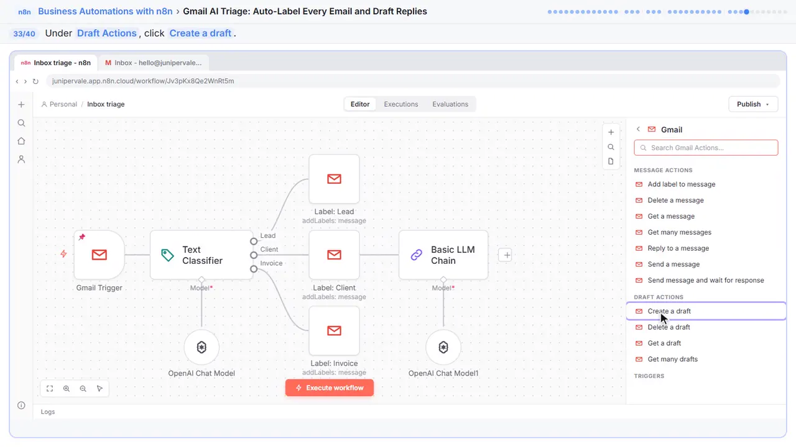Expand the Logs panel at bottom

48,412
